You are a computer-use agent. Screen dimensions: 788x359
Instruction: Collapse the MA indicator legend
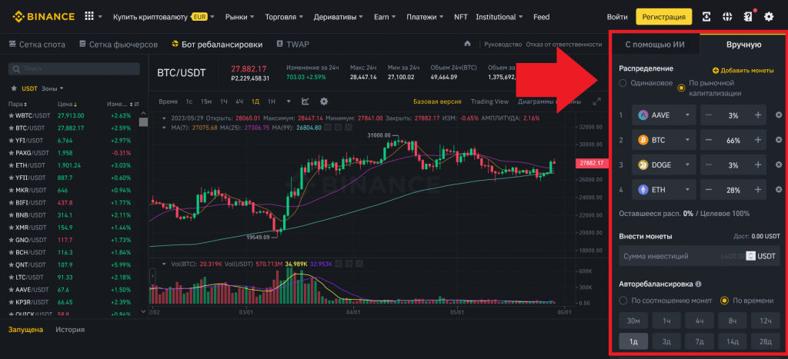click(165, 128)
